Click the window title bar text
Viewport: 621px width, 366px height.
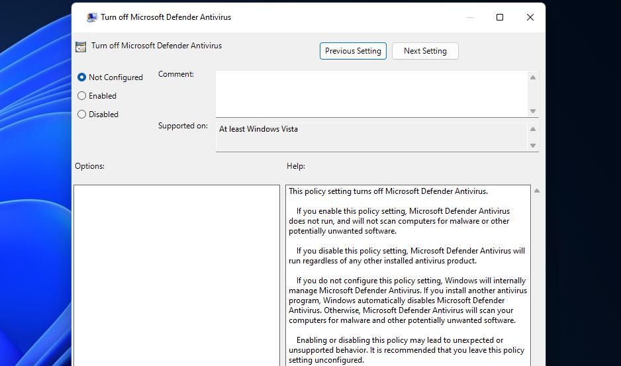(x=166, y=17)
